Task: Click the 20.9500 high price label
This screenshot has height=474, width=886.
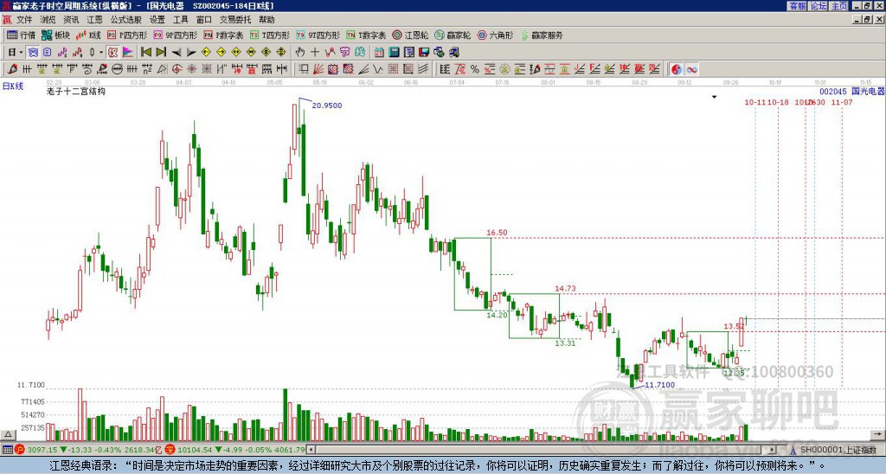Action: (327, 106)
